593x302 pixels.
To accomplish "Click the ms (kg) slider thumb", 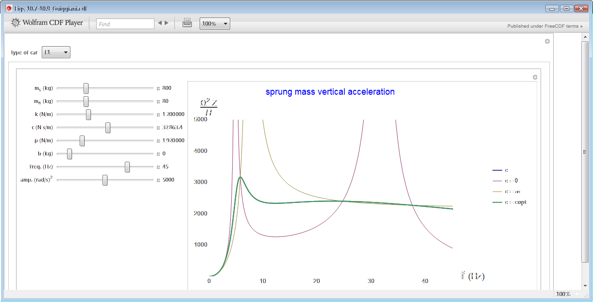I will tap(86, 88).
